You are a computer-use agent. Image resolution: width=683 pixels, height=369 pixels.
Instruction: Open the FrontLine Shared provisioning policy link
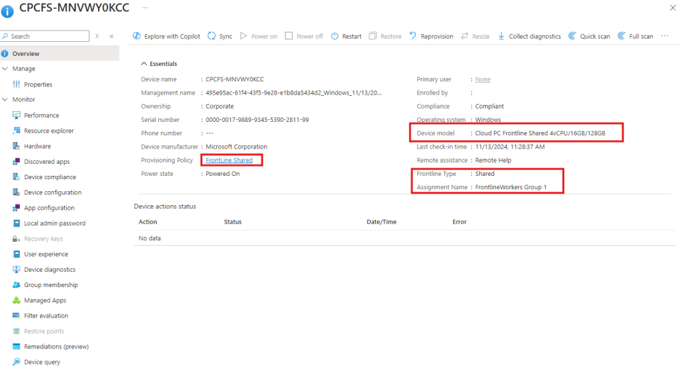[229, 160]
